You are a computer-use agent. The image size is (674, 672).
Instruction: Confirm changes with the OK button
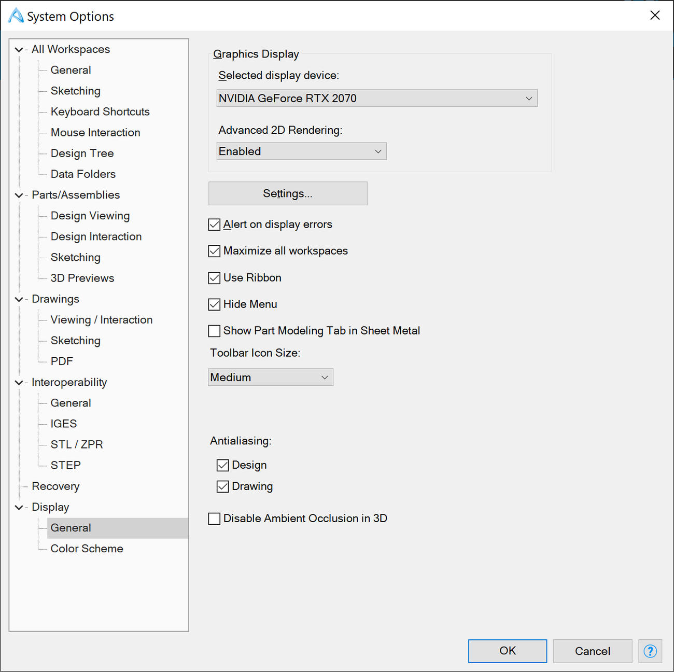point(508,651)
